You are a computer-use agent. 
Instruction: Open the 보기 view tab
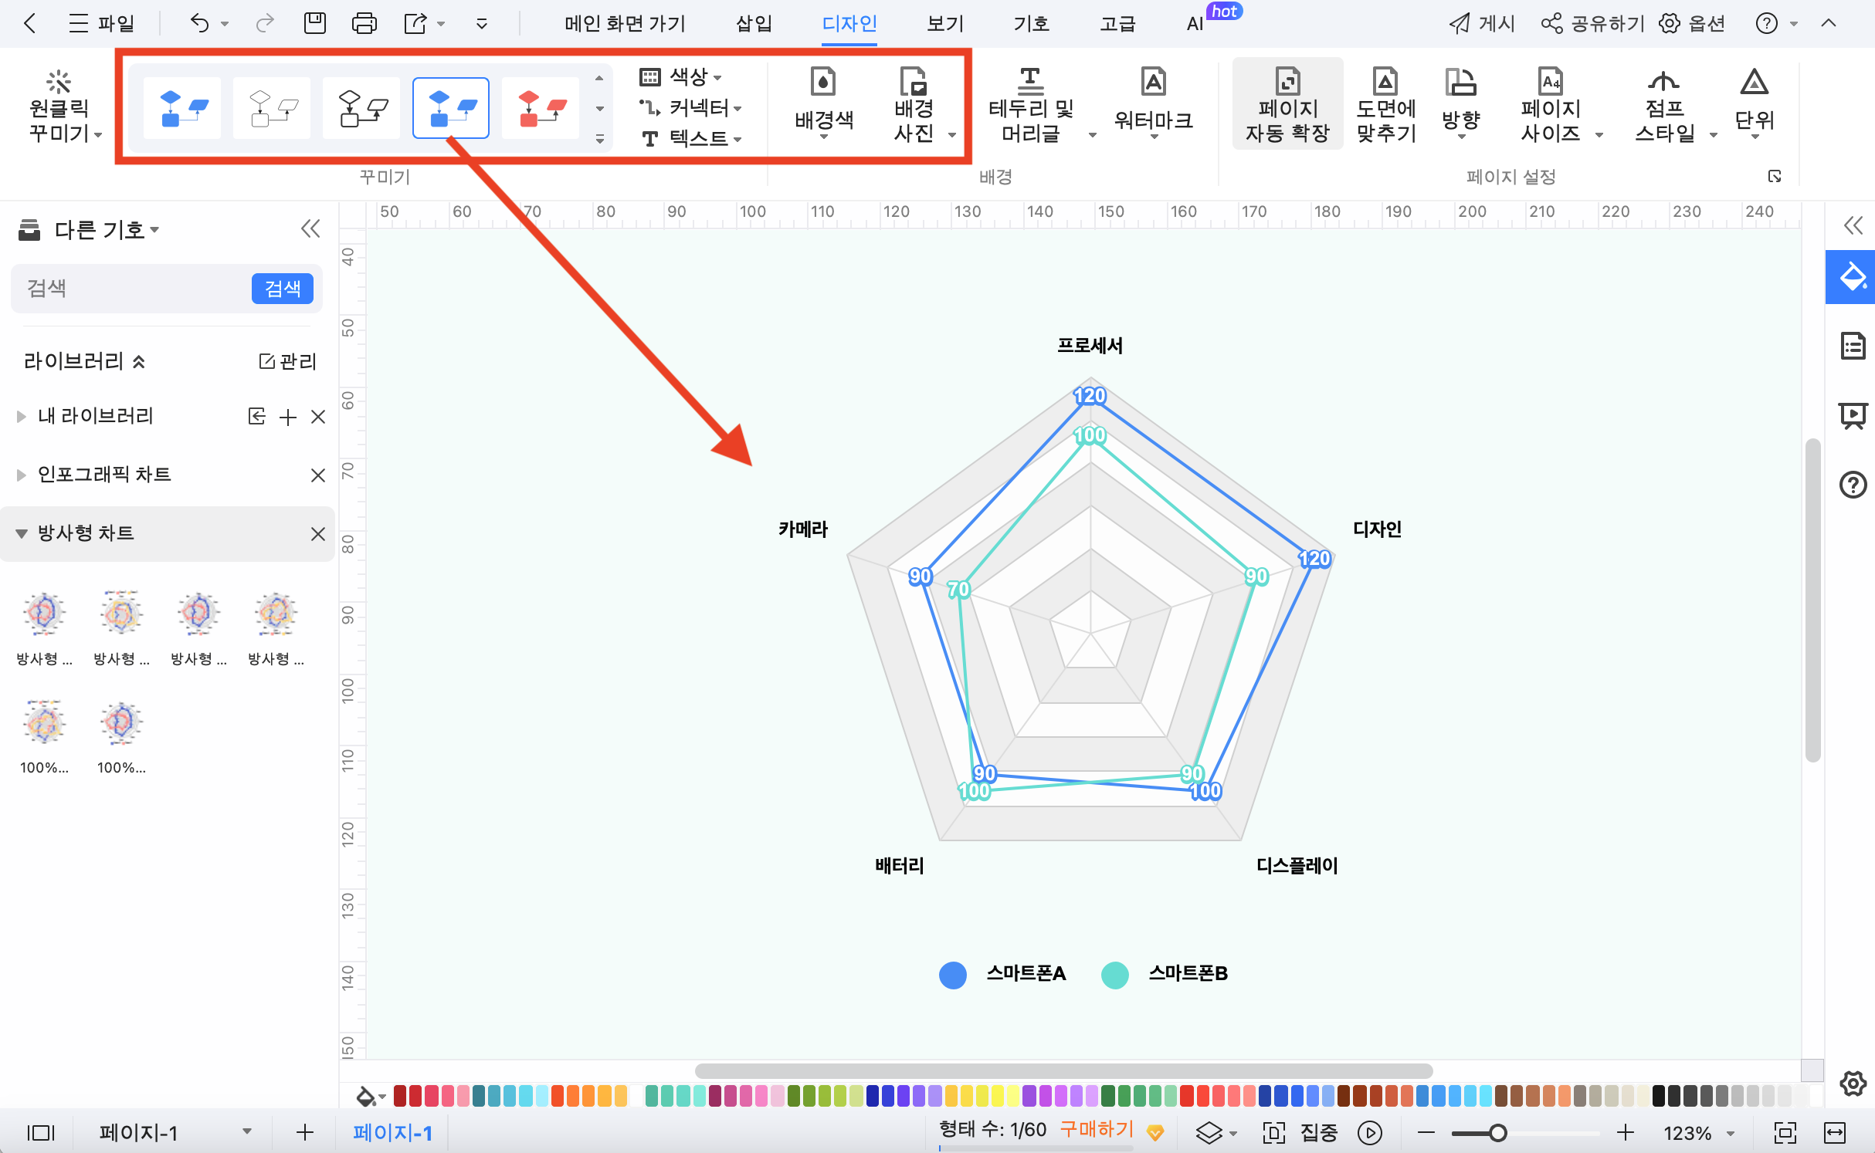coord(944,23)
